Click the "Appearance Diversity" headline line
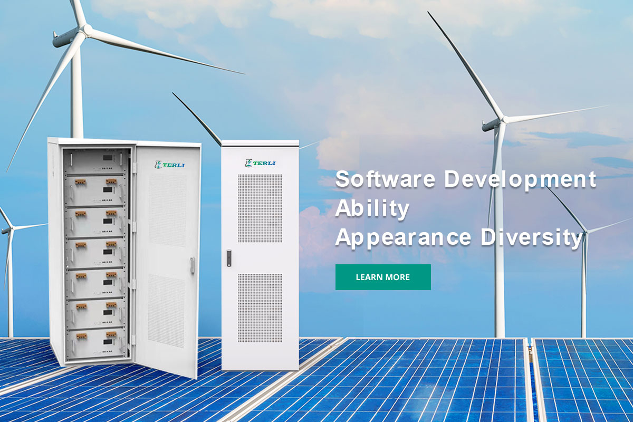 click(x=459, y=238)
